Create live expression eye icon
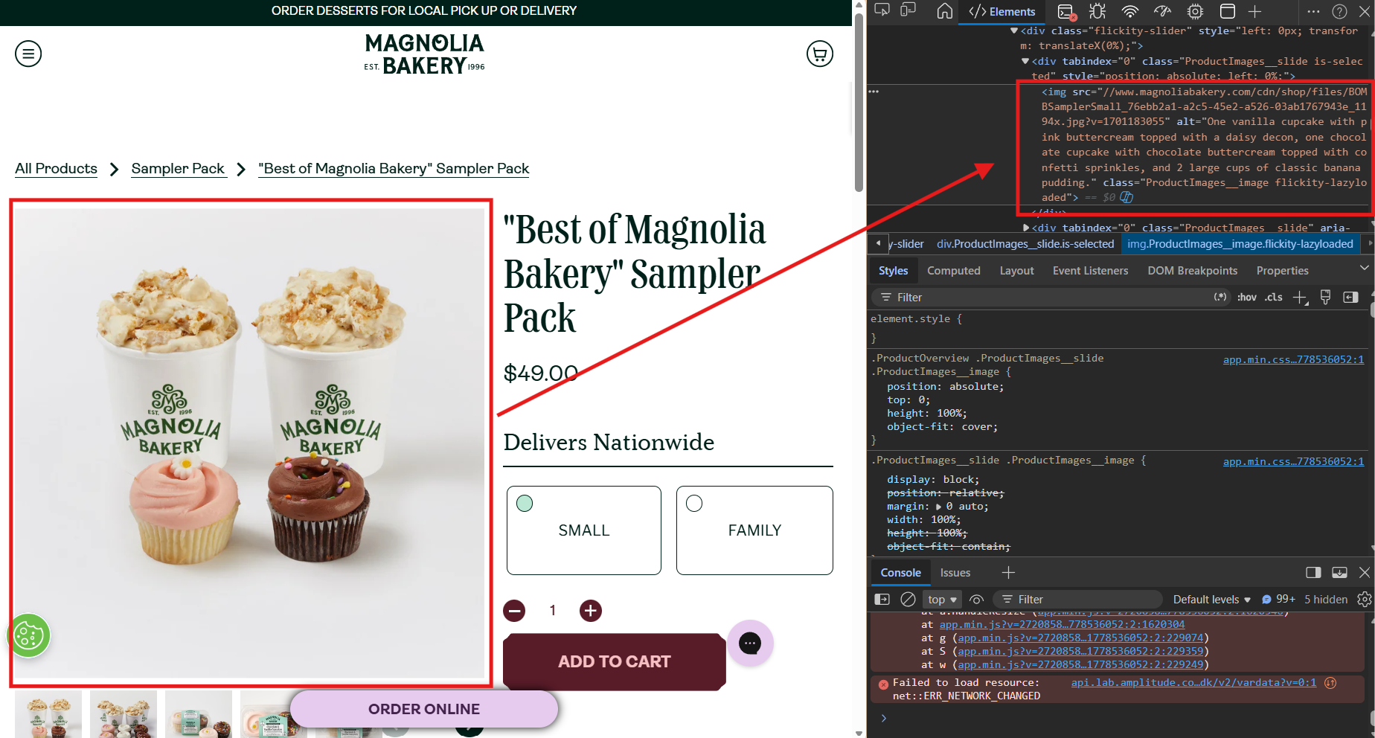The height and width of the screenshot is (738, 1375). pyautogui.click(x=977, y=599)
